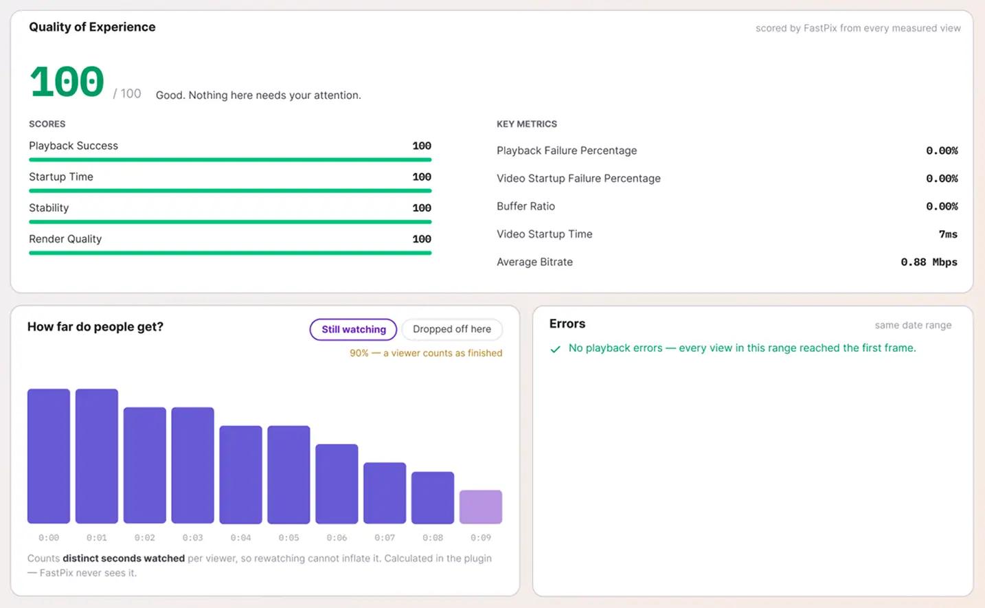Click the chart bar at 0:03
Image resolution: width=985 pixels, height=608 pixels.
(x=193, y=465)
